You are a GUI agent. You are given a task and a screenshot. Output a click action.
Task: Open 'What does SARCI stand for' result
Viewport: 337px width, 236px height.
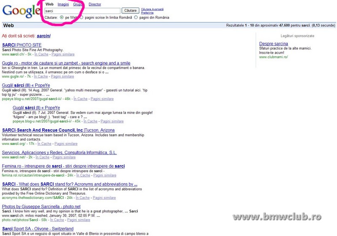pyautogui.click(x=70, y=184)
